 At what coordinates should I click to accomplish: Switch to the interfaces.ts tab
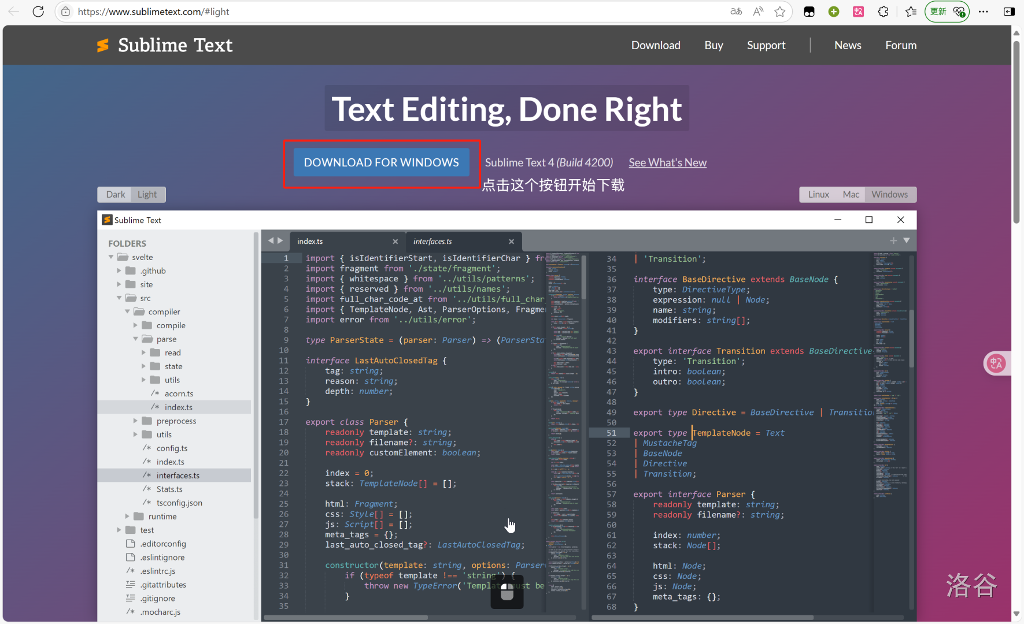coord(432,241)
